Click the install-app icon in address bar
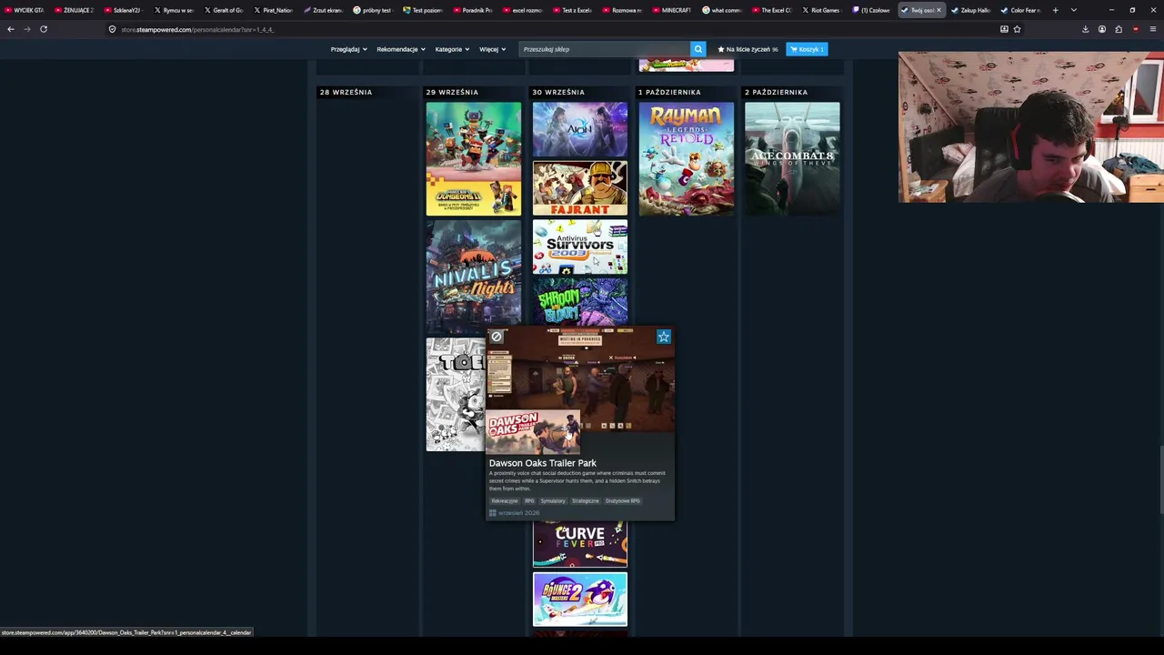Viewport: 1164px width, 655px height. tap(1004, 29)
